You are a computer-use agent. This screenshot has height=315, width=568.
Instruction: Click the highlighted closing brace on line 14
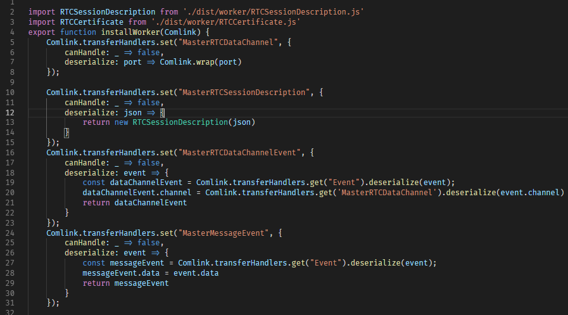click(66, 132)
